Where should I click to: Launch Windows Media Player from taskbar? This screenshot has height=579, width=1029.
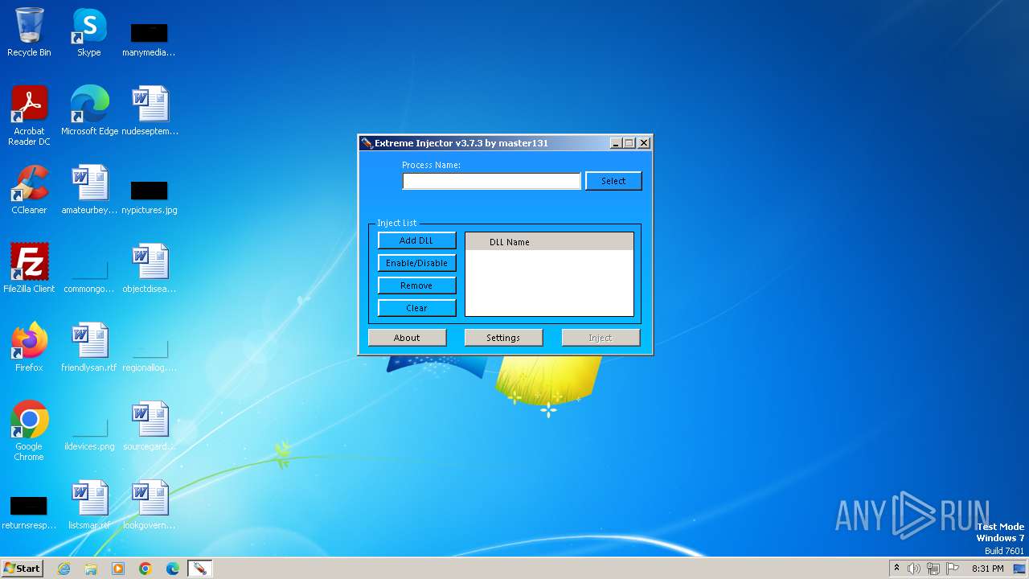pos(118,569)
